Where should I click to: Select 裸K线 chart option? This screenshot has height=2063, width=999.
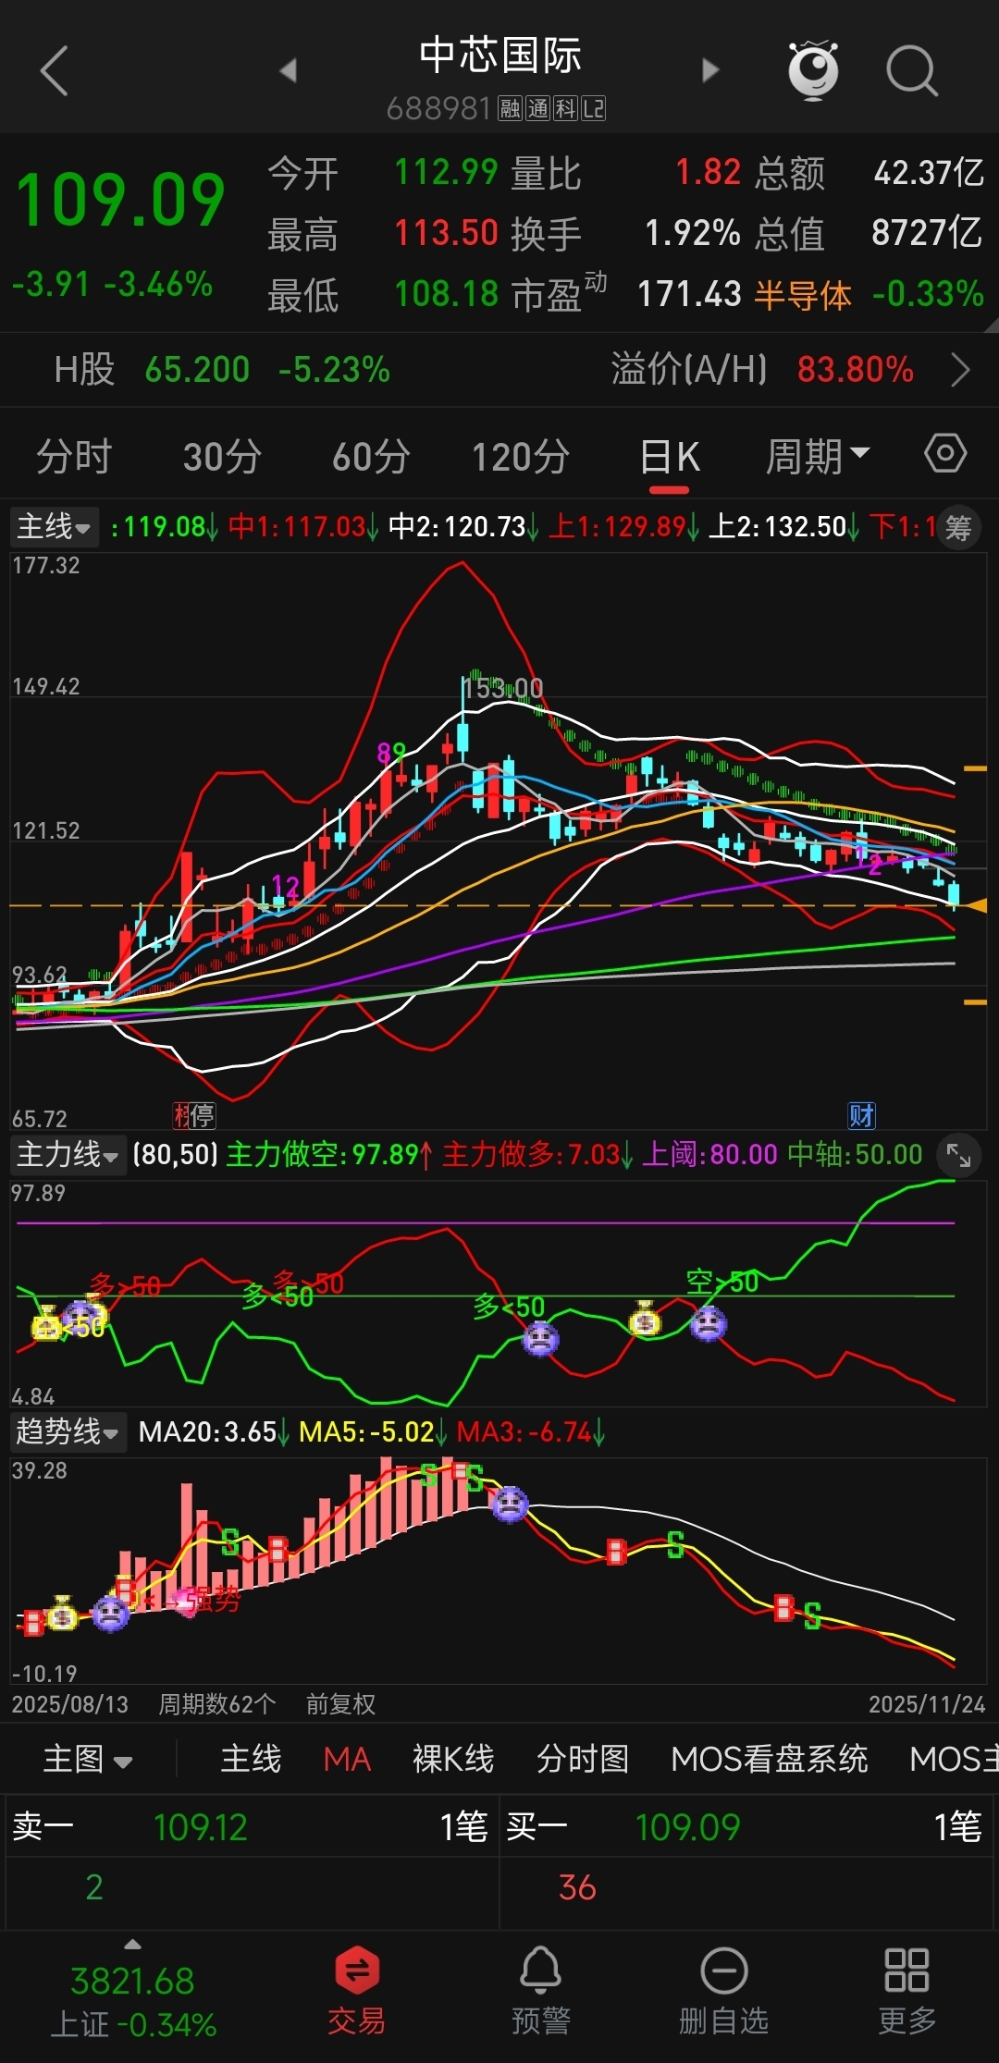tap(453, 1759)
